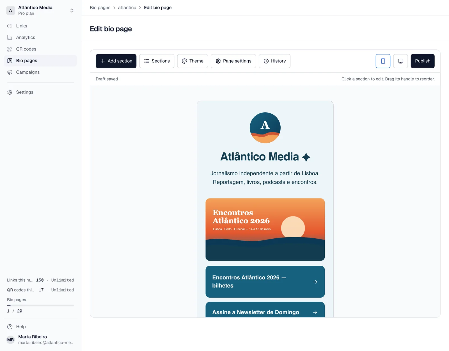Open the Theme options

click(x=193, y=61)
